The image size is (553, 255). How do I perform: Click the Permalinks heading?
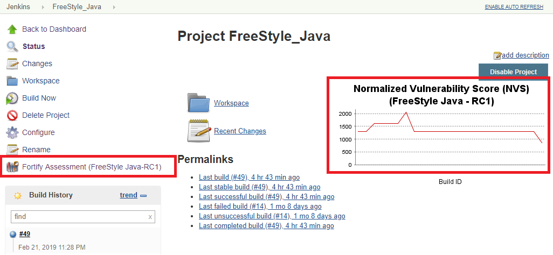click(205, 159)
